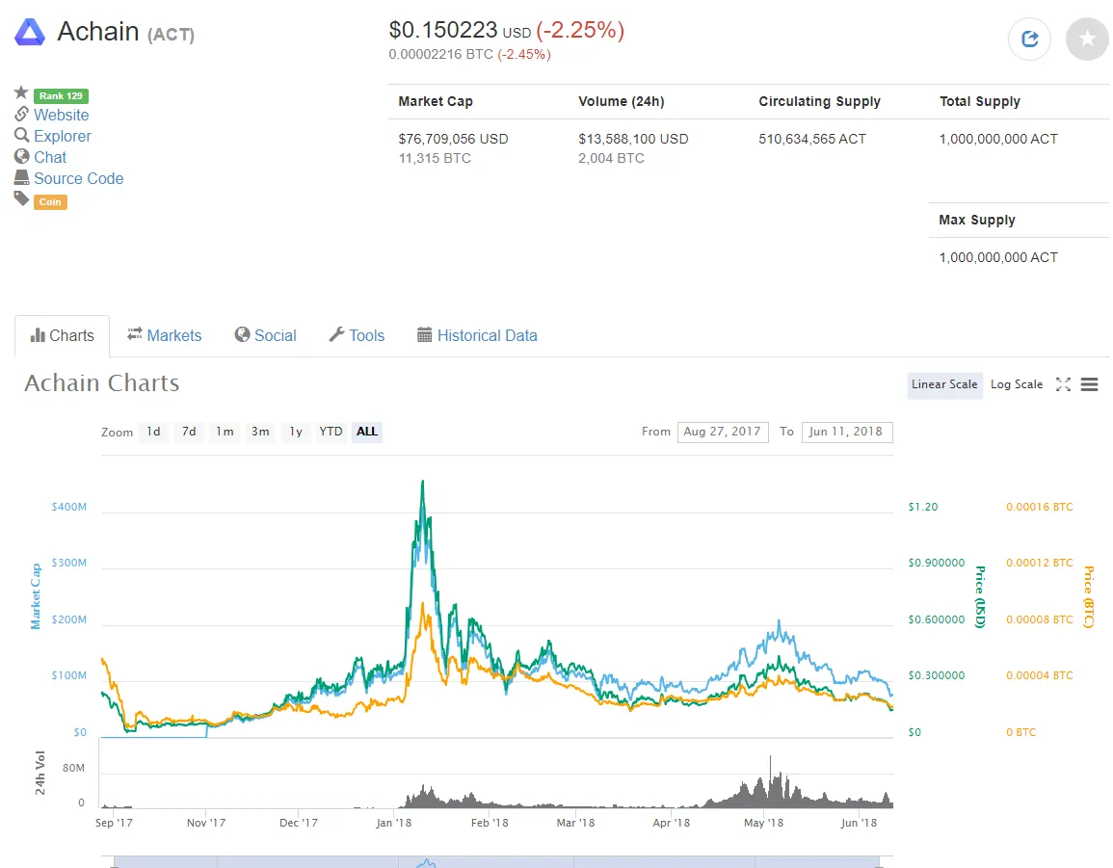Switch to the Historical Data tab
This screenshot has width=1113, height=868.
478,335
